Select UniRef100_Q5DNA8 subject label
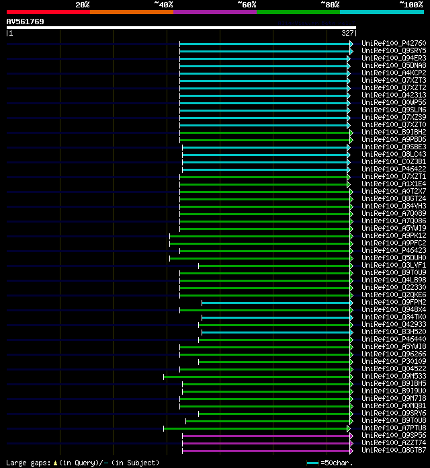430x468 pixels. pos(394,66)
